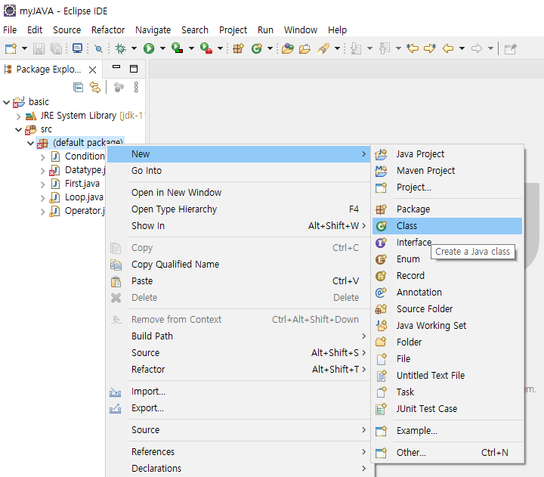Choose JUnit Test Case from submenu

click(x=447, y=409)
